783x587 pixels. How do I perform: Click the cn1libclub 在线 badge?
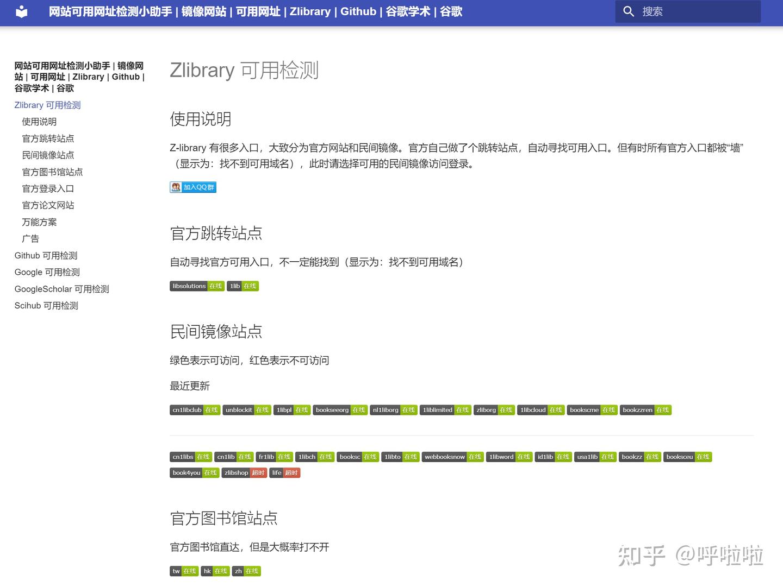[x=194, y=410]
